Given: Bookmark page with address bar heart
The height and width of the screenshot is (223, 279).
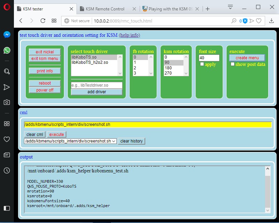Looking at the screenshot, I should click(x=259, y=21).
